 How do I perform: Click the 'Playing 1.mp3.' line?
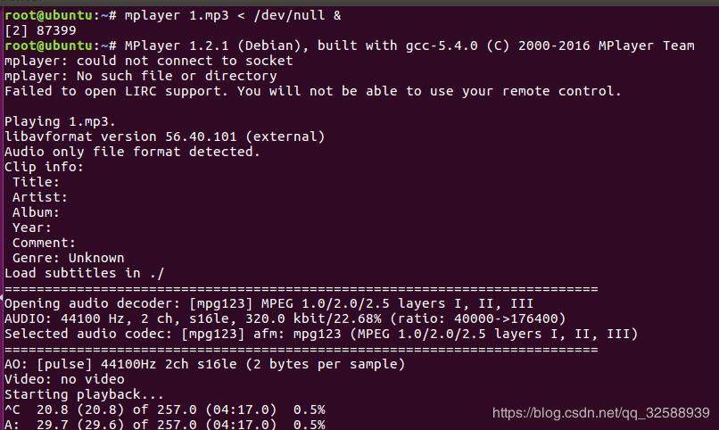click(60, 121)
